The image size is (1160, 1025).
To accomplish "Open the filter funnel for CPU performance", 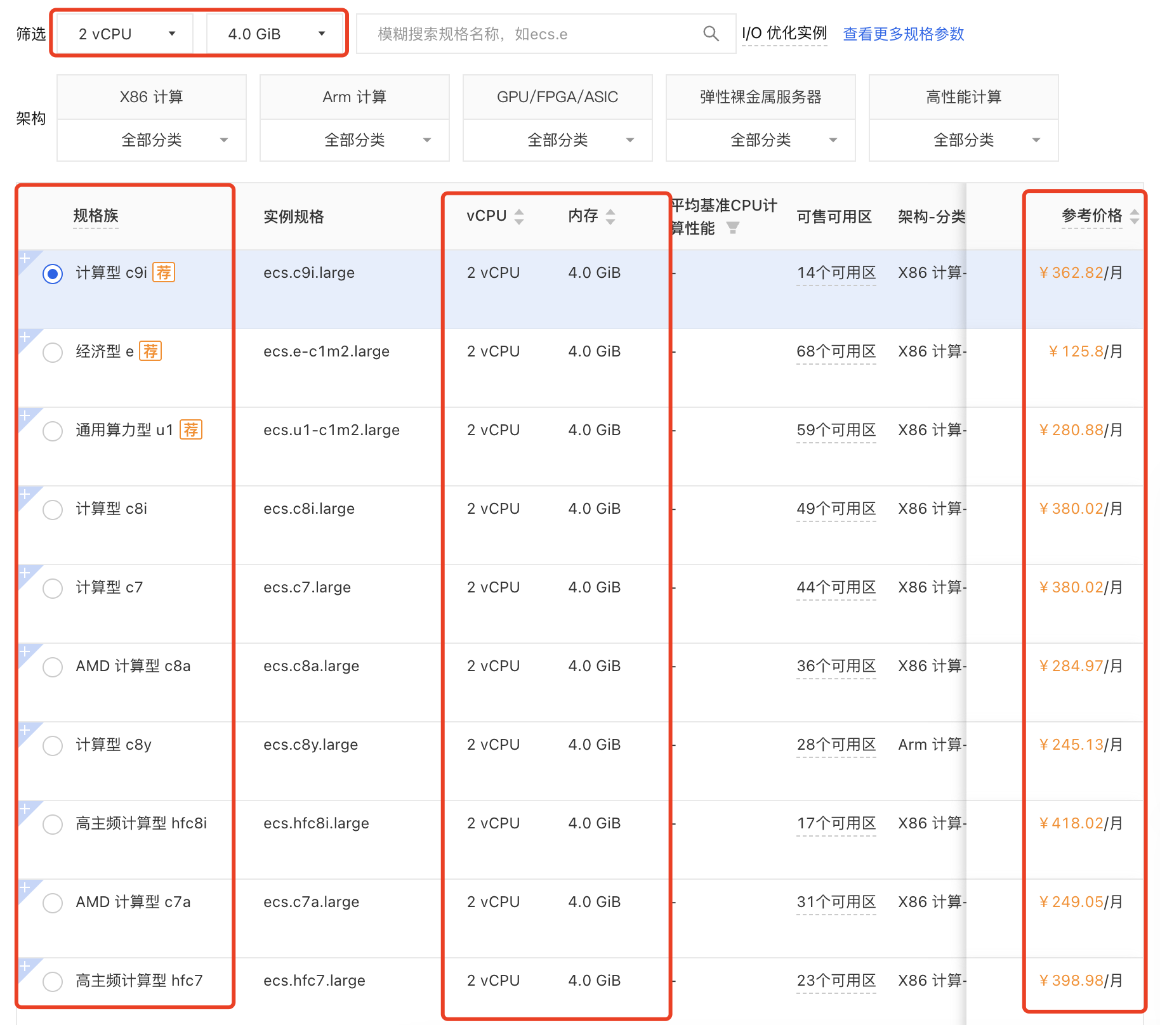I will (x=732, y=228).
